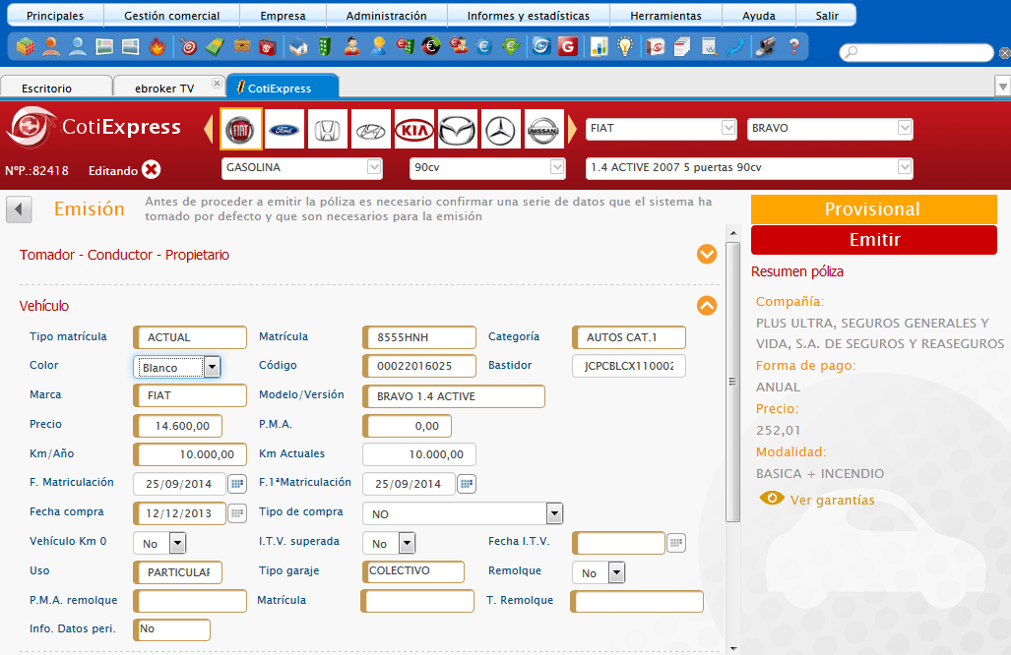Open the red G toolbar icon
The image size is (1011, 655).
(567, 46)
